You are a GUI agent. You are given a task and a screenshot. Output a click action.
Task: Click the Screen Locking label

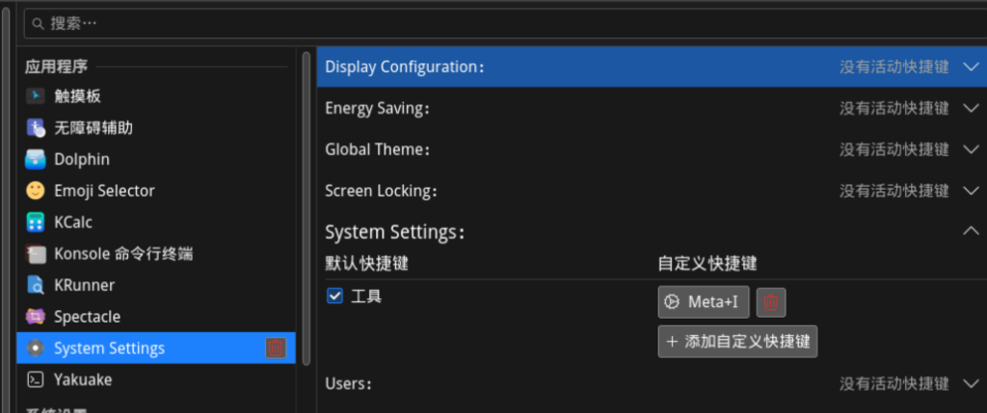tap(381, 192)
